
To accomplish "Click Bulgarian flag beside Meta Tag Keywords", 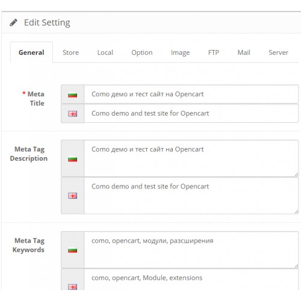I will pyautogui.click(x=72, y=250).
